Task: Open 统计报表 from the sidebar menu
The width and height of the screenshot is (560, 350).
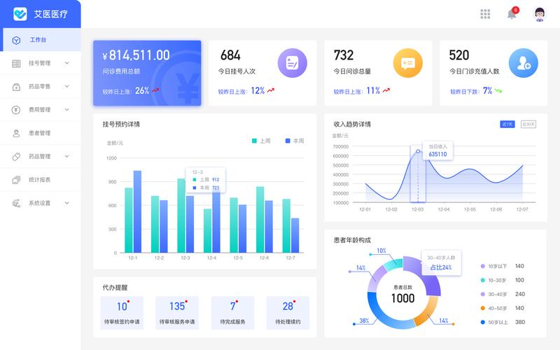Action: click(39, 180)
